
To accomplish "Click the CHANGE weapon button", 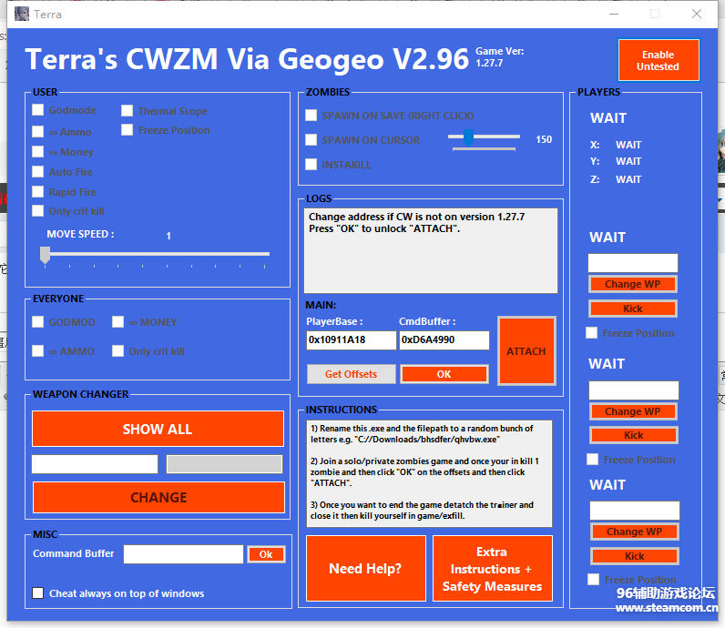I will click(x=158, y=497).
